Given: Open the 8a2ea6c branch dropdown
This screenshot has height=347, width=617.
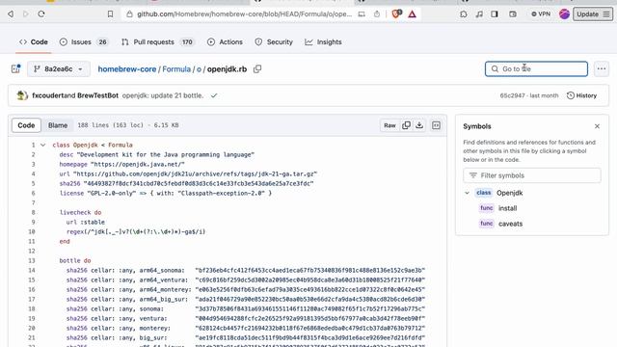Looking at the screenshot, I should point(59,68).
